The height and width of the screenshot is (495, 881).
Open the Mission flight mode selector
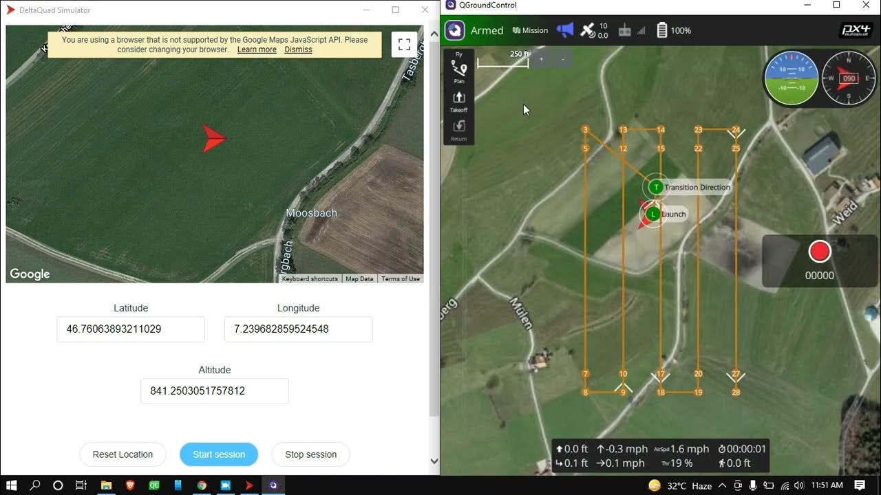(530, 30)
